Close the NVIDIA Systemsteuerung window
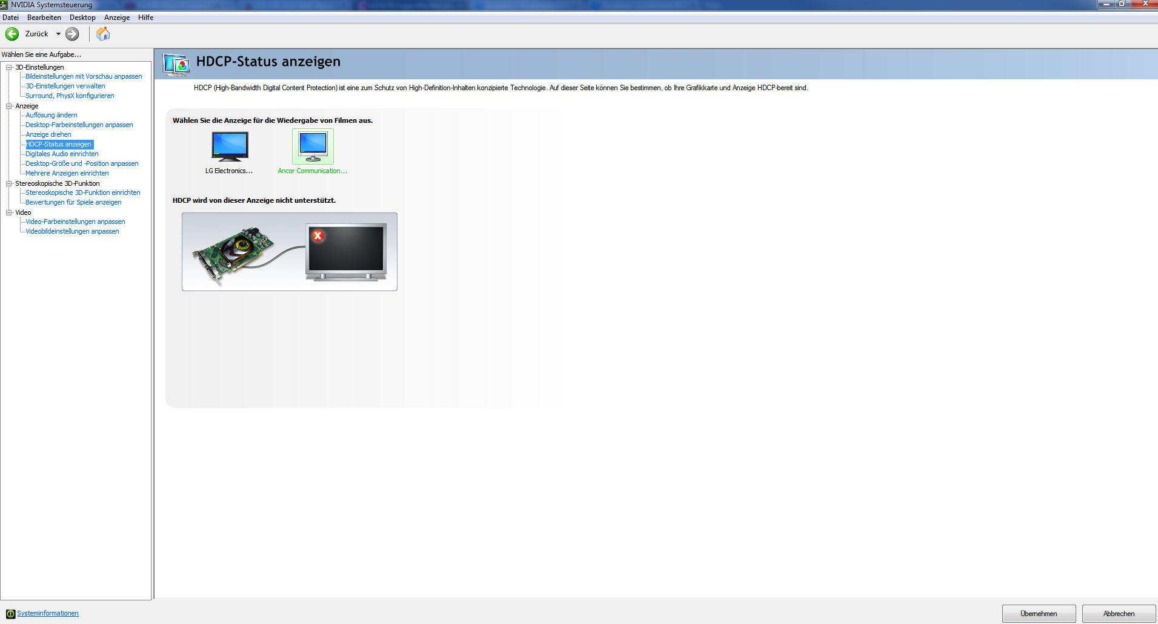The image size is (1158, 624). click(1145, 4)
